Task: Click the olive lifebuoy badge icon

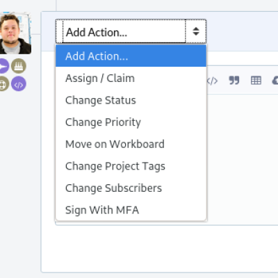Action: 3,83
